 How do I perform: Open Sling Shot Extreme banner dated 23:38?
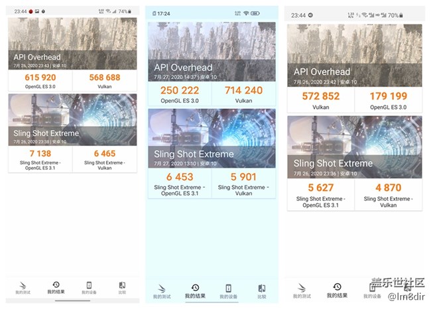[72, 120]
